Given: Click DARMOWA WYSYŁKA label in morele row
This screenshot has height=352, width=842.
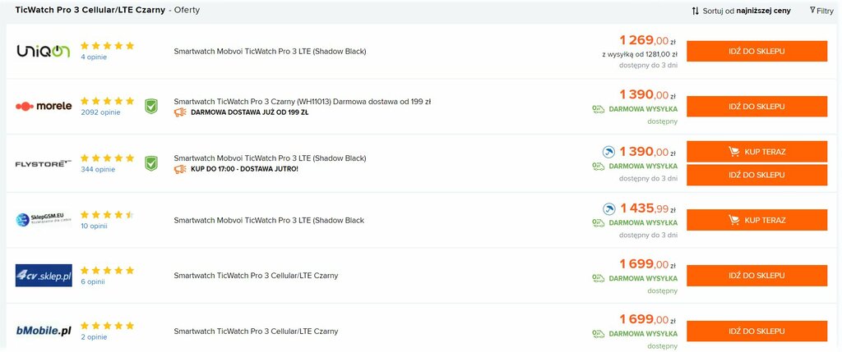Looking at the screenshot, I should [643, 109].
